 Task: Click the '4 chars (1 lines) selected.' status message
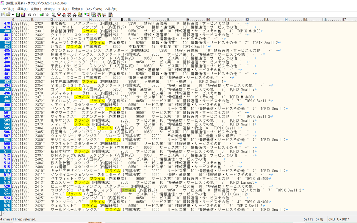coord(18,219)
